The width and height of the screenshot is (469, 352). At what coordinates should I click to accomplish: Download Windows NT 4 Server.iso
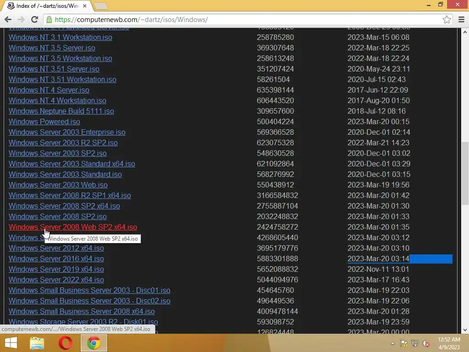(x=49, y=90)
